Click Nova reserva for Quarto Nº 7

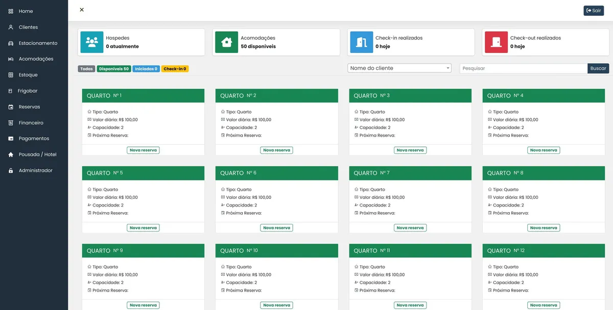(x=410, y=228)
